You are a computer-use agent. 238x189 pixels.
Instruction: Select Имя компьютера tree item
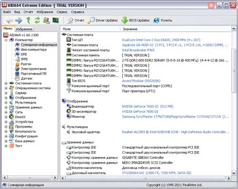(34, 50)
